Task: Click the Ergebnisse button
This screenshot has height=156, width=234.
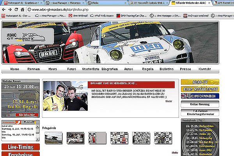Action: (21, 154)
